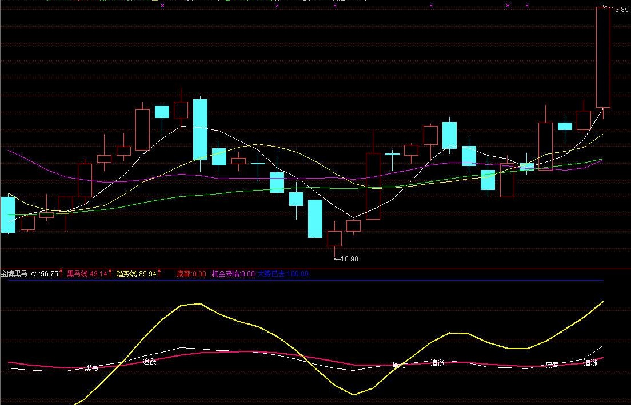This screenshot has height=405, width=631.
Task: Click the leftmost purple x marker at top
Action: pyautogui.click(x=162, y=6)
